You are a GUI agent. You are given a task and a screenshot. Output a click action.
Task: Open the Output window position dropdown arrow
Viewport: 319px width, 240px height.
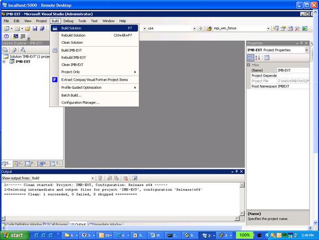232,172
